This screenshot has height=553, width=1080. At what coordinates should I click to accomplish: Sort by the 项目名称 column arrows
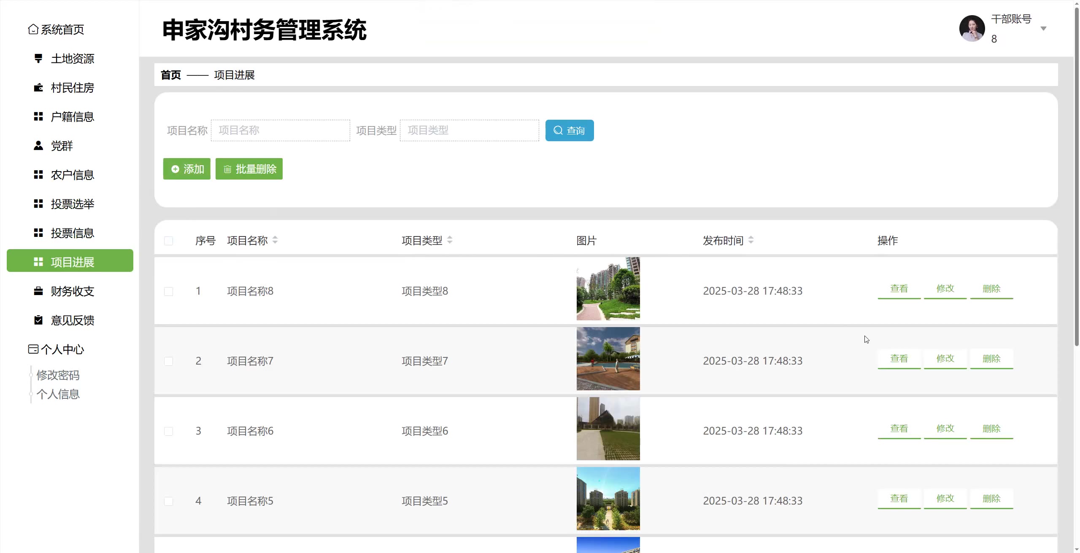[x=275, y=240]
